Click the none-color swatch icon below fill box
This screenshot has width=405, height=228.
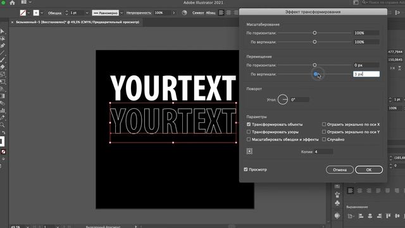3,152
